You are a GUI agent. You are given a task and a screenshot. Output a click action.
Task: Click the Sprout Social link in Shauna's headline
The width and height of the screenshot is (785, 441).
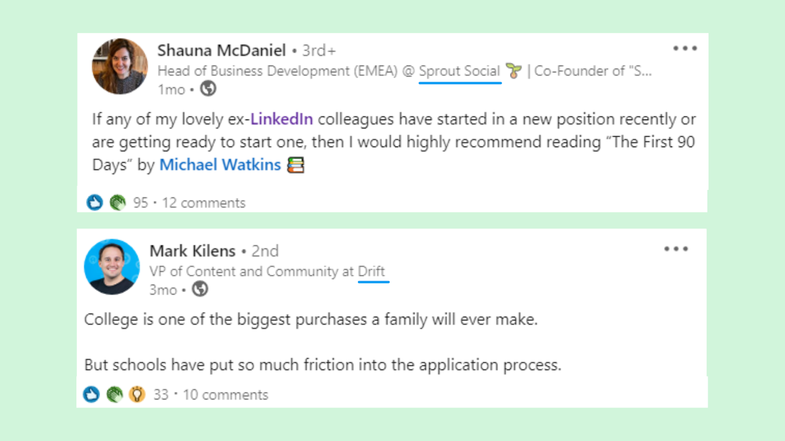(458, 71)
